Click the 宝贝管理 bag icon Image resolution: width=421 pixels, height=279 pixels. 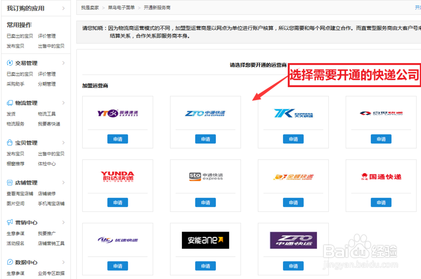pos(10,143)
